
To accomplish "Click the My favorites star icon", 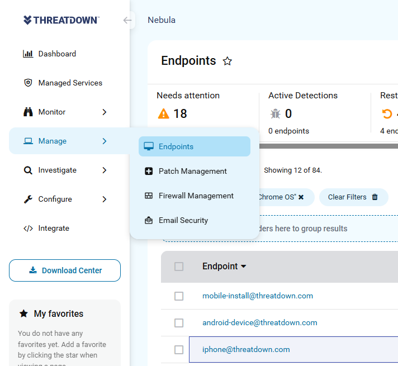I will [x=23, y=313].
